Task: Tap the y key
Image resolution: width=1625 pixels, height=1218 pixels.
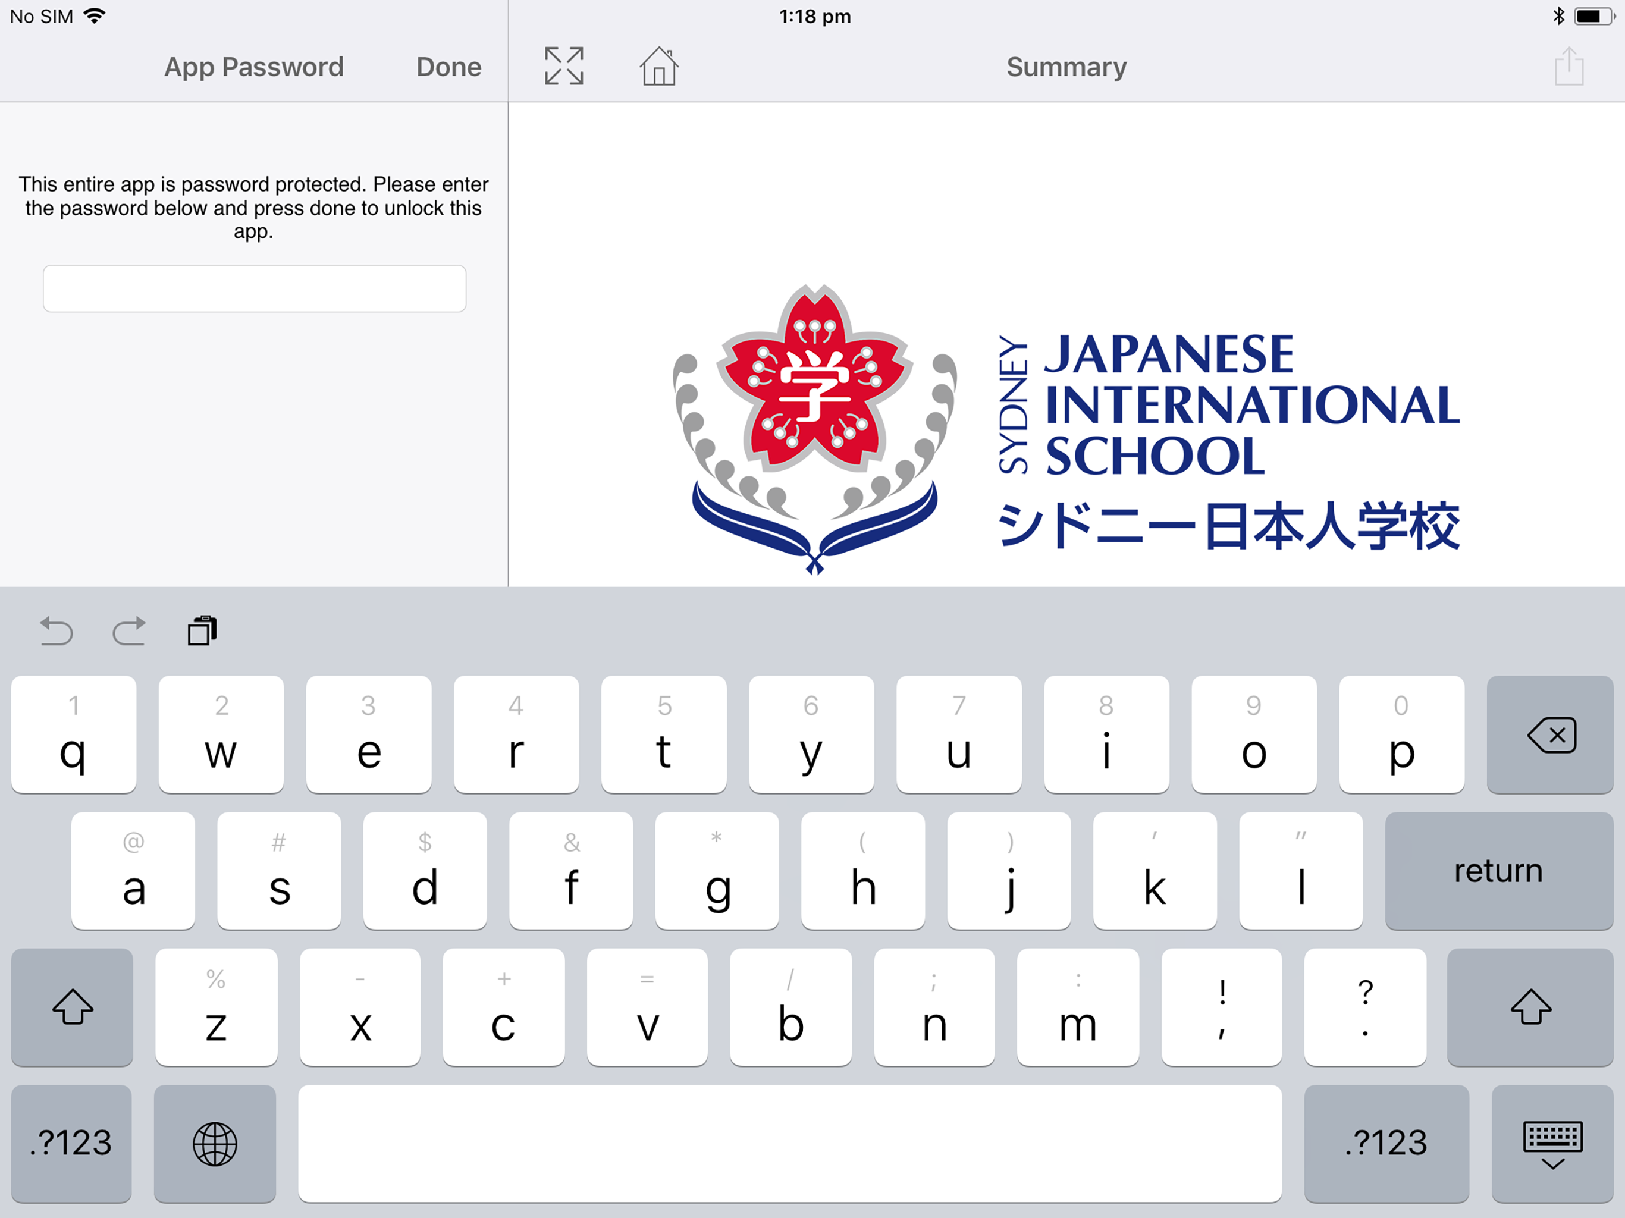Action: (812, 734)
